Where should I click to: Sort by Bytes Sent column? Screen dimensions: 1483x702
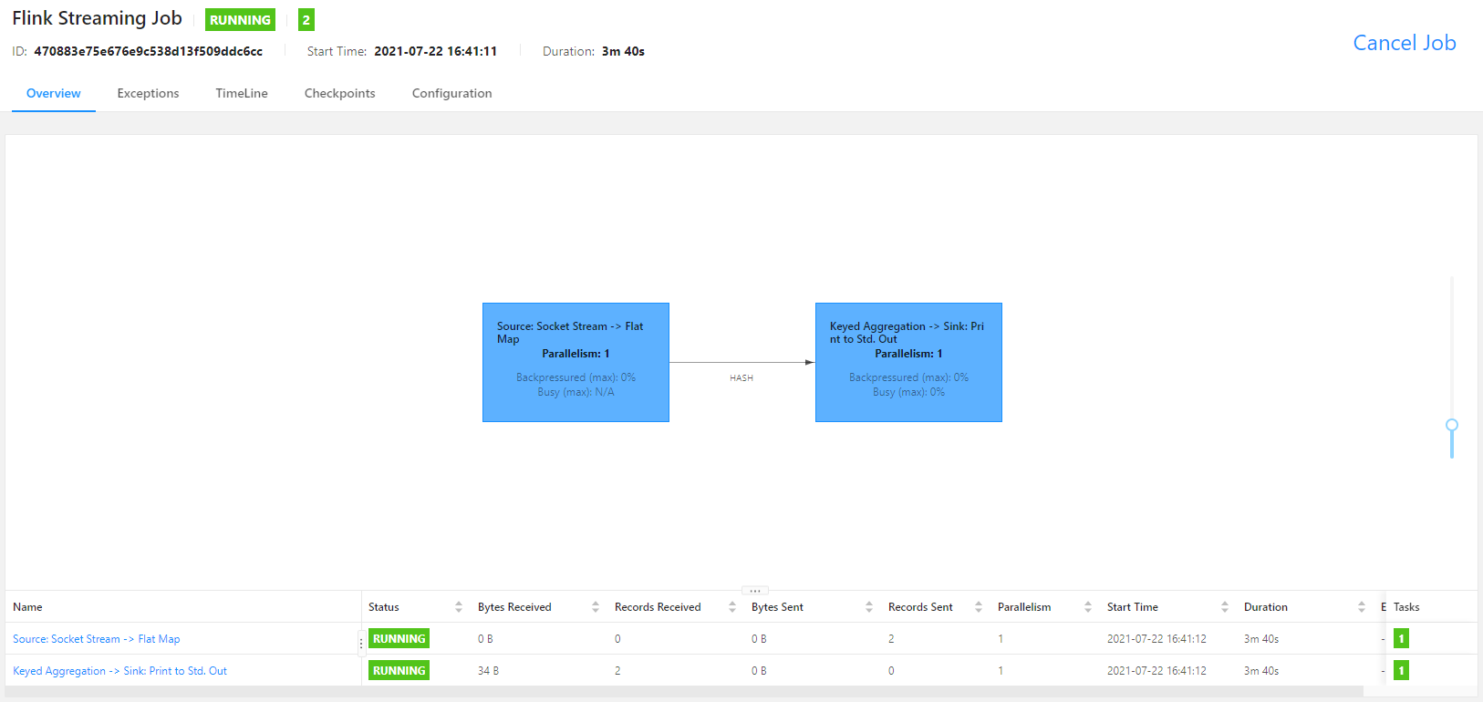click(868, 607)
